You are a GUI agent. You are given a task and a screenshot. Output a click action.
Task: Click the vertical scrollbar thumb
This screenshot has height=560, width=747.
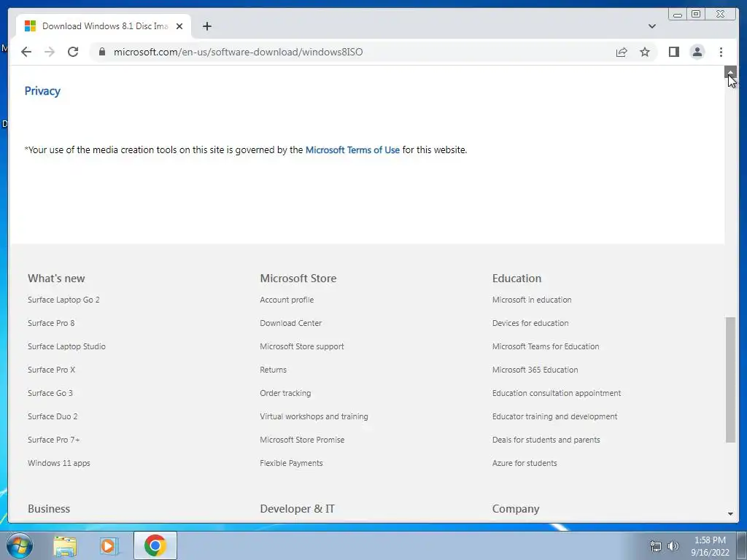click(x=730, y=379)
